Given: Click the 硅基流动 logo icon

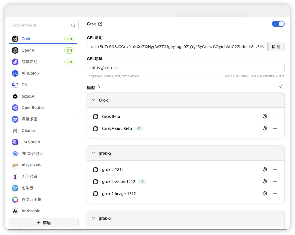Looking at the screenshot, I should click(x=15, y=62).
